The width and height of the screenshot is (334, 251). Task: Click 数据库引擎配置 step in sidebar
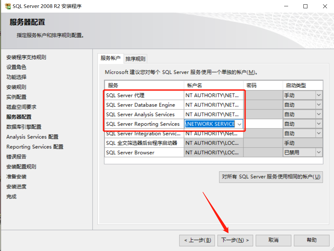[24, 127]
